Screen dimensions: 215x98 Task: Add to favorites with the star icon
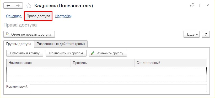tap(29, 5)
